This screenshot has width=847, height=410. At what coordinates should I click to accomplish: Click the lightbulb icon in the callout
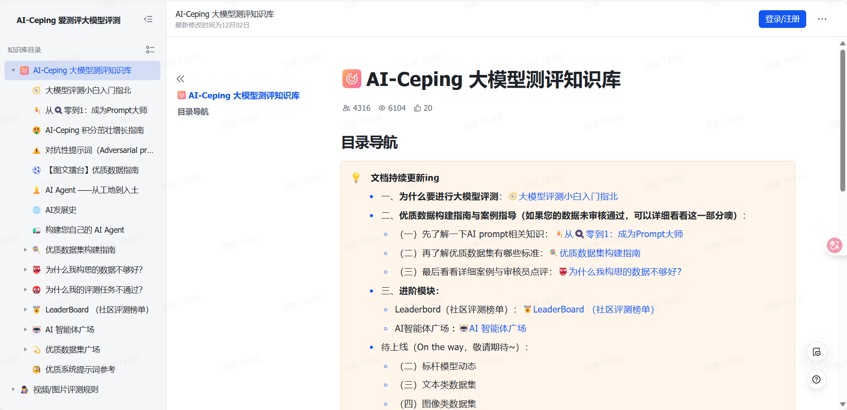(x=356, y=178)
